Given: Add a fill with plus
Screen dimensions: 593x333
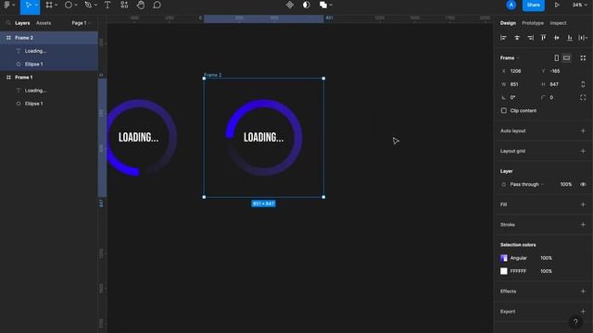Looking at the screenshot, I should coord(583,204).
